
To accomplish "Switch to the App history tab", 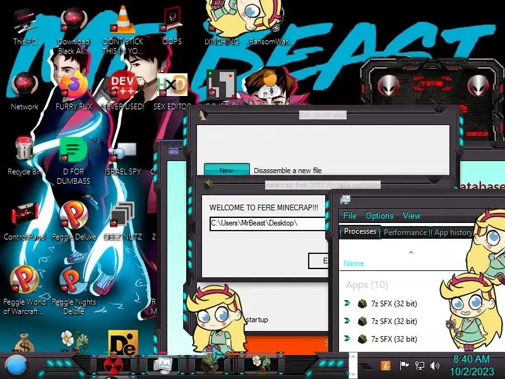I will tap(453, 232).
